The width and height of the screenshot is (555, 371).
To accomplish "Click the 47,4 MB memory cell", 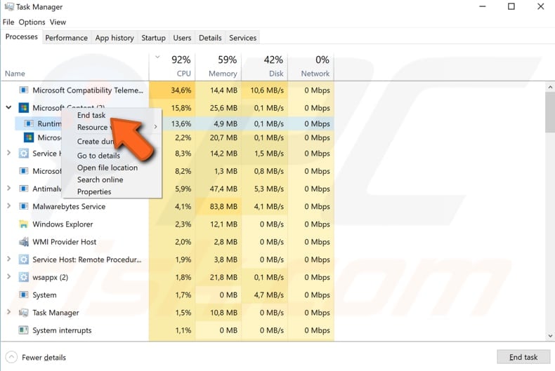I will click(218, 189).
